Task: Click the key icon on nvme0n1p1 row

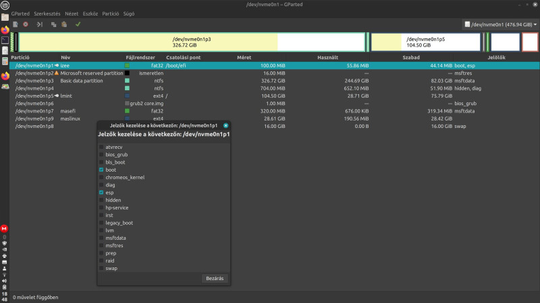Action: pos(57,65)
